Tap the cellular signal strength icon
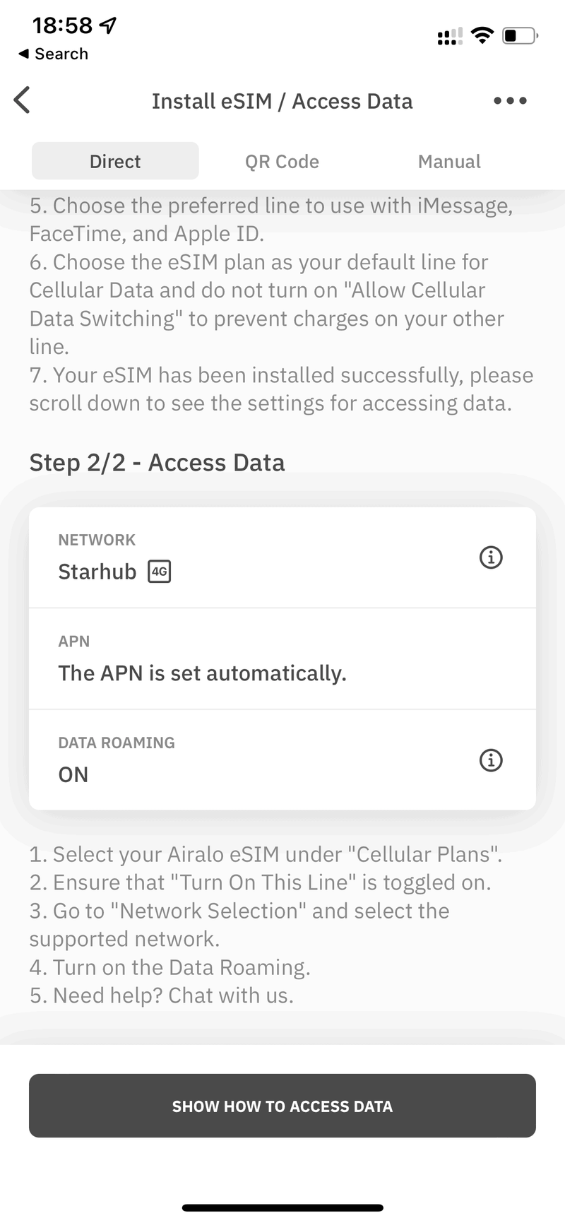The width and height of the screenshot is (565, 1223). click(450, 36)
